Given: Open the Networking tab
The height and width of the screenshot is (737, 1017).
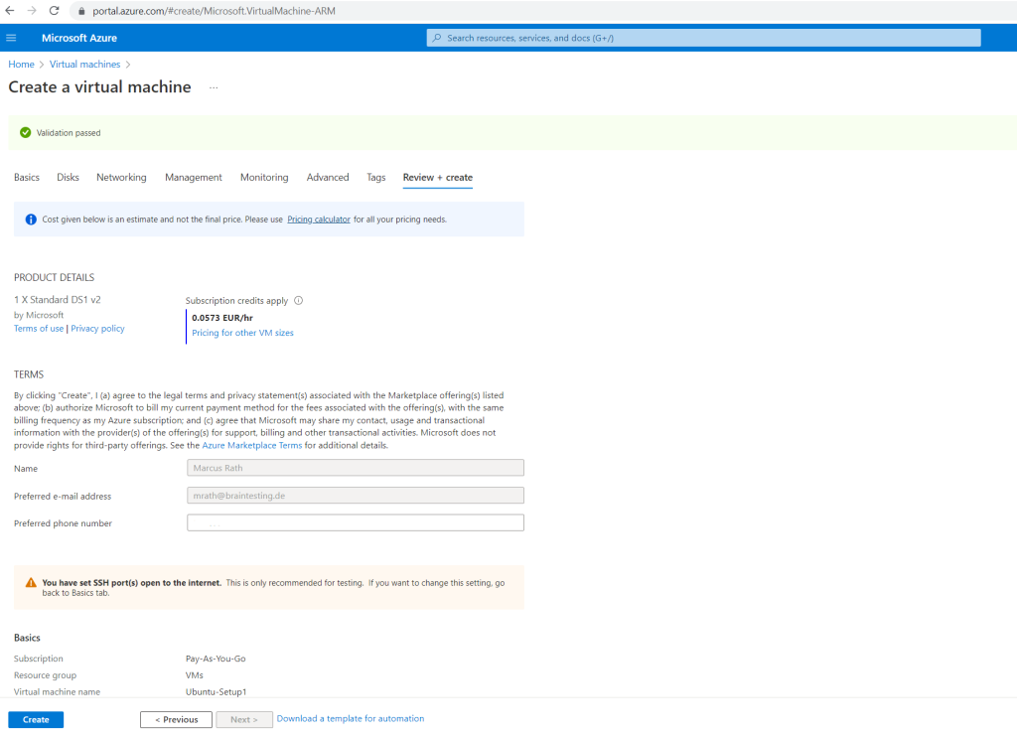Looking at the screenshot, I should (121, 177).
